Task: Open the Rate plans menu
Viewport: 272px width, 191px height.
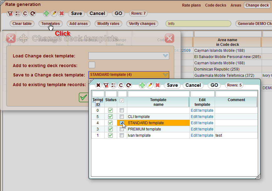Action: (191, 5)
